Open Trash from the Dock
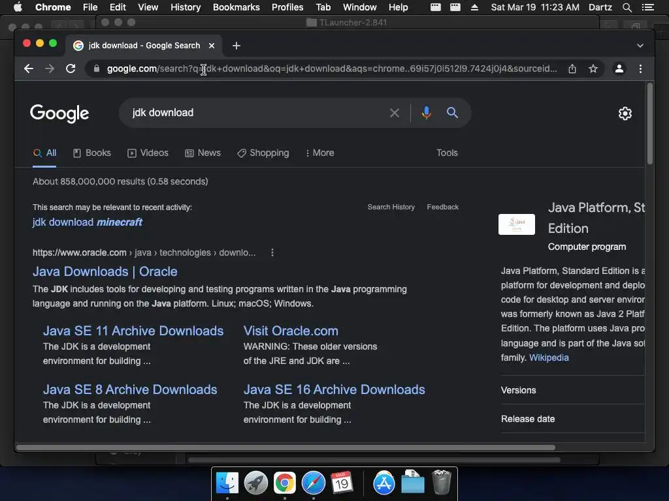 click(441, 482)
